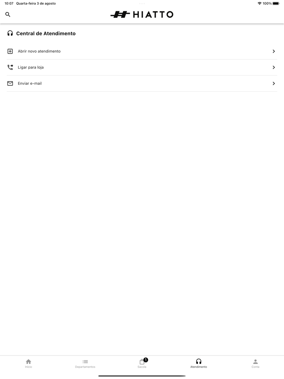This screenshot has height=379, width=284.
Task: Tap the home indicator bar
Action: (142, 376)
